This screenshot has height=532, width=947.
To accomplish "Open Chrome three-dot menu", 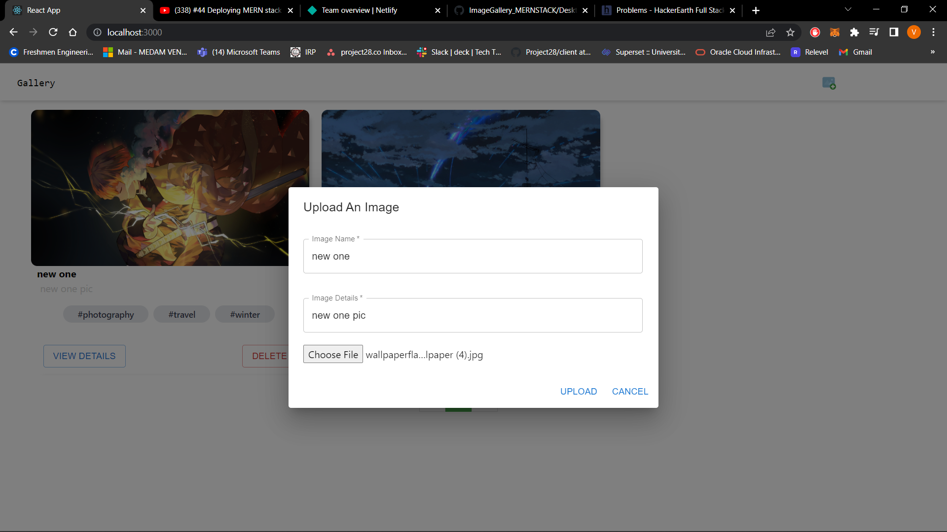I will [x=933, y=32].
